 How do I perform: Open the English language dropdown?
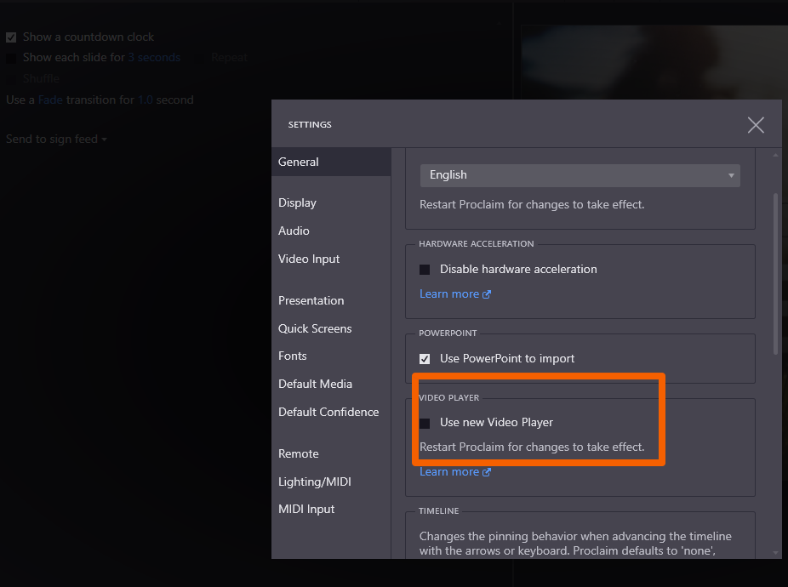click(580, 175)
